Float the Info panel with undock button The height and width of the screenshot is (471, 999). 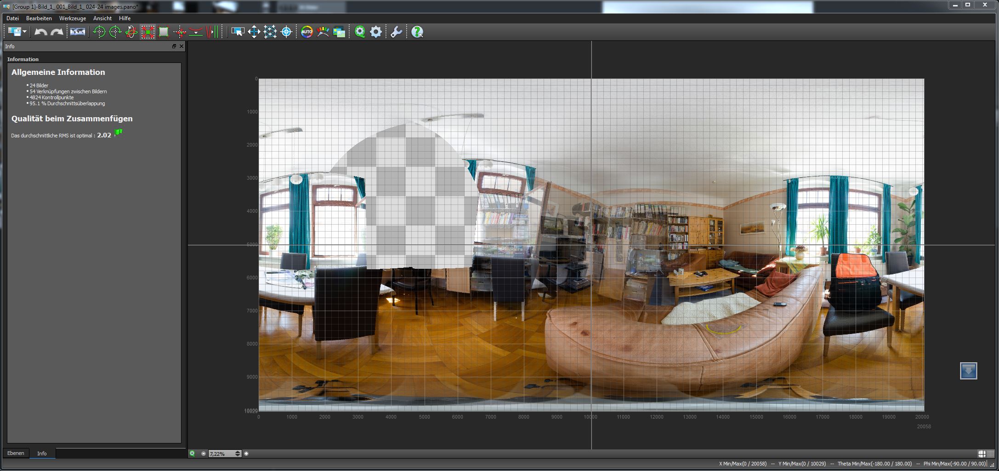174,46
